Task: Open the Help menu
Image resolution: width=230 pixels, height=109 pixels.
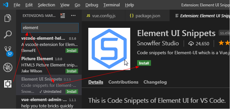Action: tap(129, 5)
